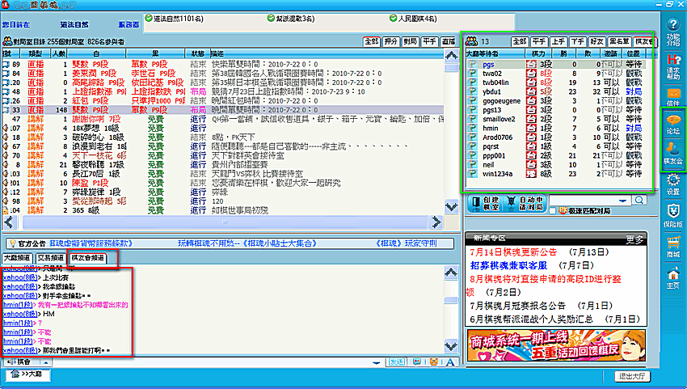
Task: Open the 信件 mail icon
Action: coord(672,98)
